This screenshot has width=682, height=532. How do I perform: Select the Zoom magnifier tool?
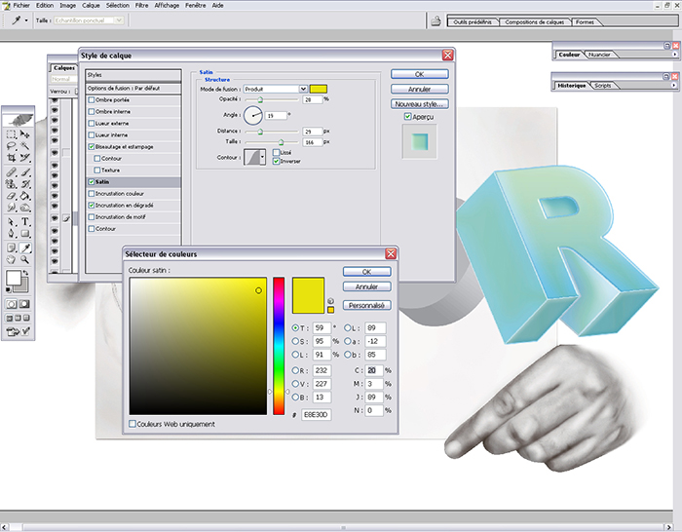pyautogui.click(x=26, y=260)
